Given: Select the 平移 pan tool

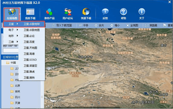Looking at the screenshot, I should [x=84, y=25].
